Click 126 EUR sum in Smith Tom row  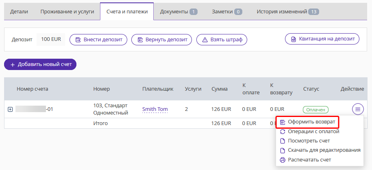tap(221, 109)
